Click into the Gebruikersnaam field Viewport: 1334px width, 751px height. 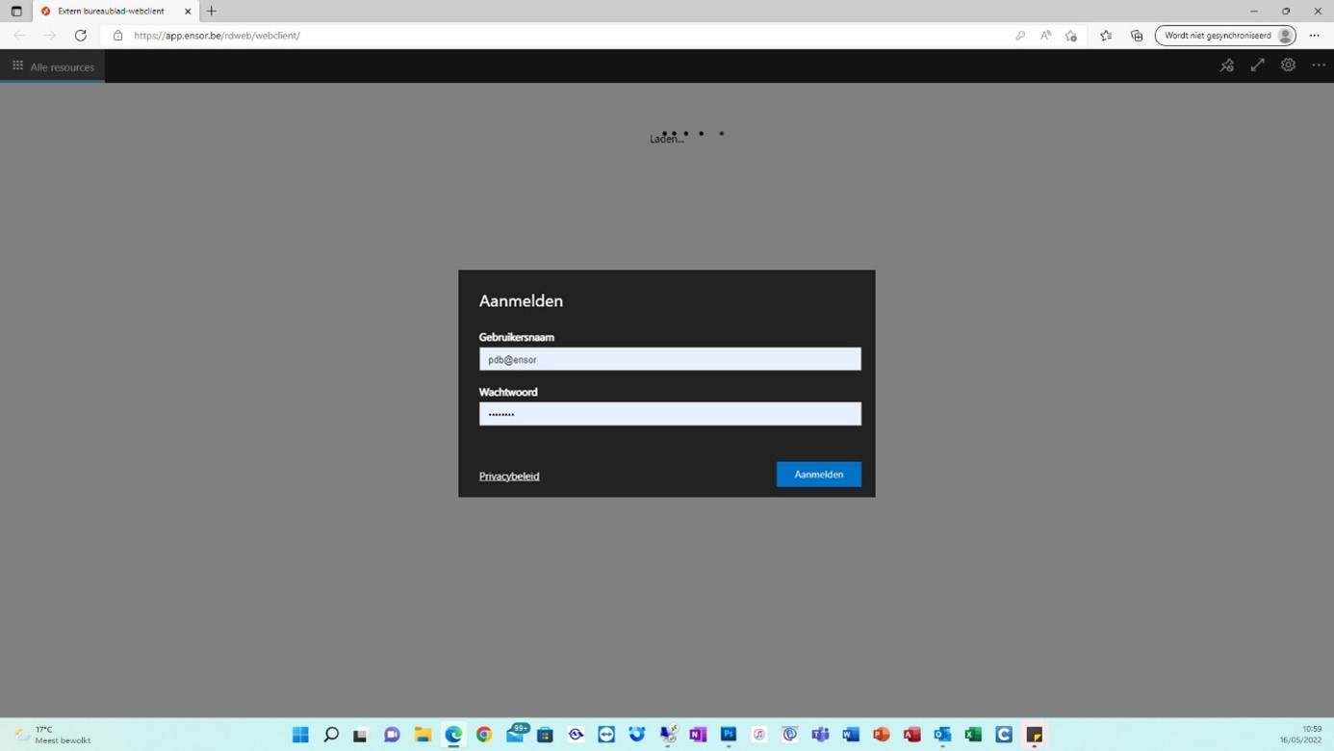pos(670,359)
